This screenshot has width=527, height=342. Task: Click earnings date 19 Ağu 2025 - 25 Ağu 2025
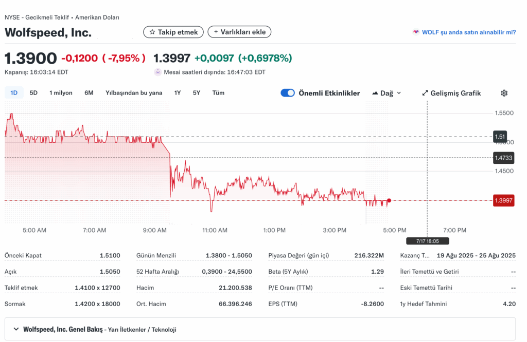click(x=476, y=256)
